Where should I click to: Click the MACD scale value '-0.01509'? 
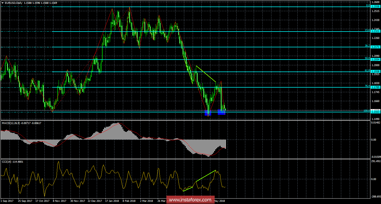tap(376, 157)
